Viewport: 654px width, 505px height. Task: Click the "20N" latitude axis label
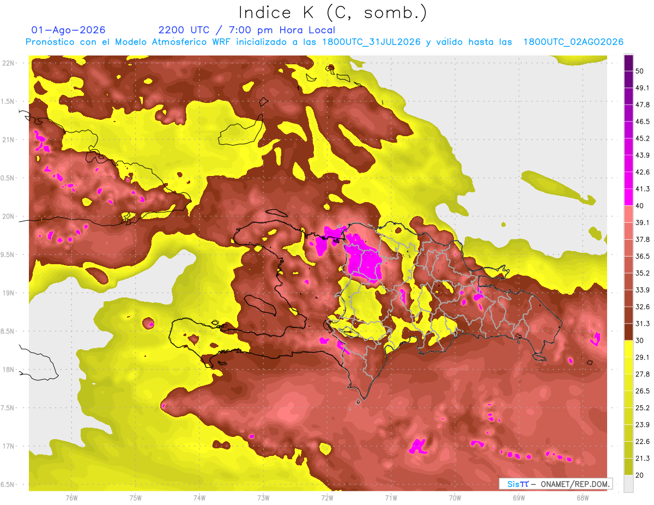8,216
